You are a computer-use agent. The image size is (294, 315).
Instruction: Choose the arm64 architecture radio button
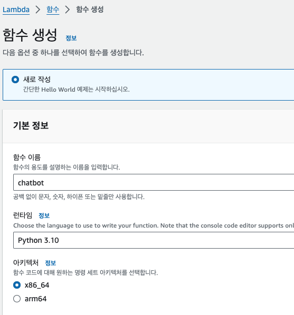click(17, 299)
